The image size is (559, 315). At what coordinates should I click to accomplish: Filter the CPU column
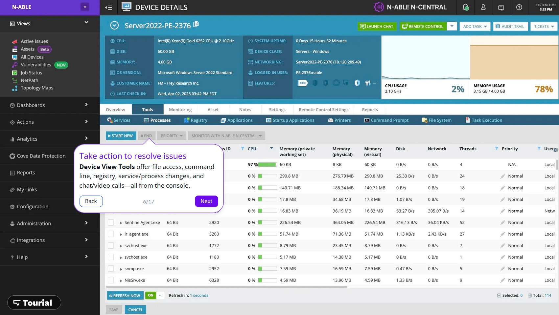[243, 149]
